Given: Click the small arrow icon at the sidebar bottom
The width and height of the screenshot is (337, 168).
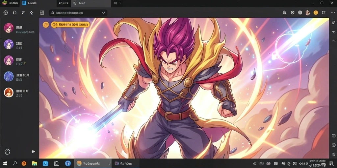Looking at the screenshot, I should [x=33, y=152].
